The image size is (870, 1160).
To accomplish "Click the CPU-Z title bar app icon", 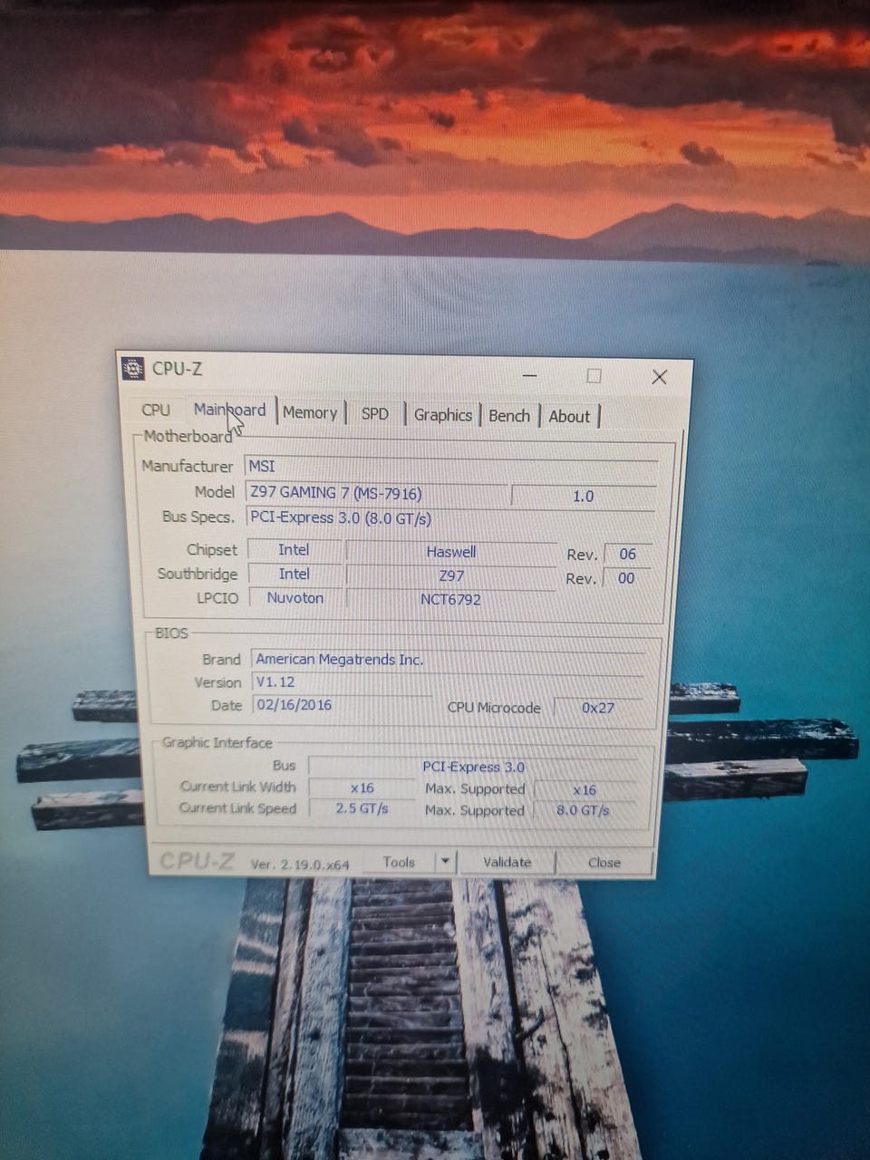I will [132, 368].
